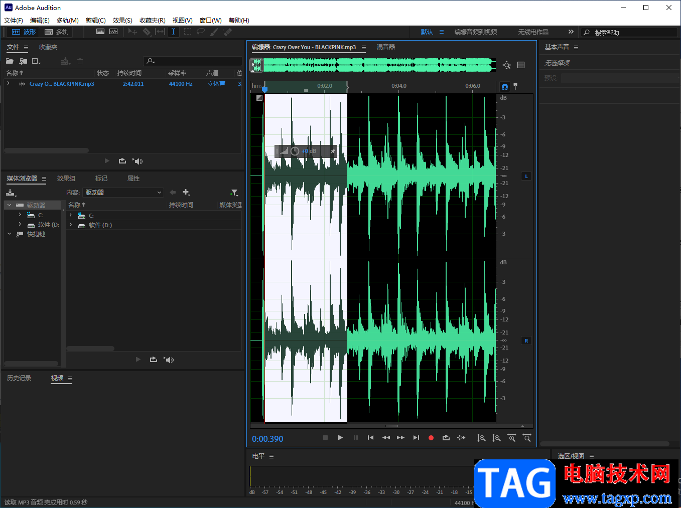Expand the Crazy Over You mp3 file entry
The width and height of the screenshot is (681, 508).
[9, 84]
